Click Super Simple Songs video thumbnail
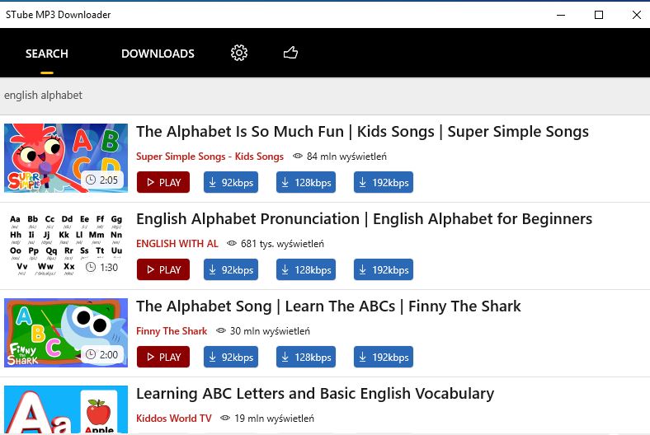 [66, 158]
